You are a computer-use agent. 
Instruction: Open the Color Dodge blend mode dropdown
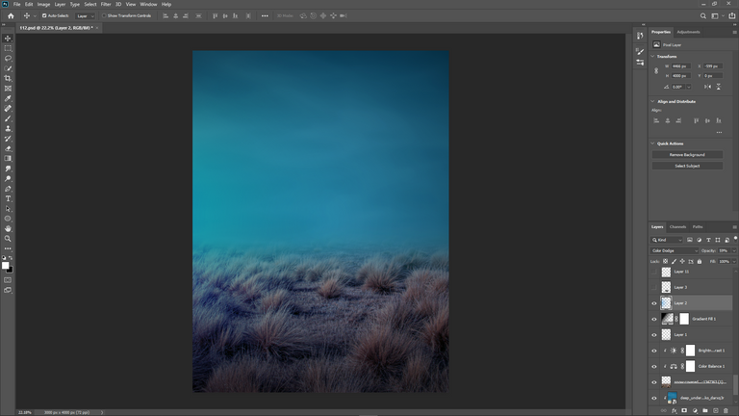tap(675, 251)
